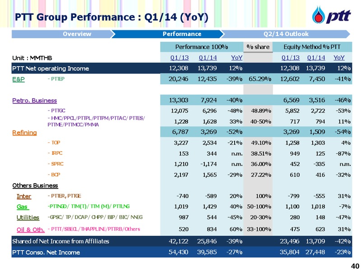Click the 49.10% share for TOP
361x270 pixels.
coord(261,143)
